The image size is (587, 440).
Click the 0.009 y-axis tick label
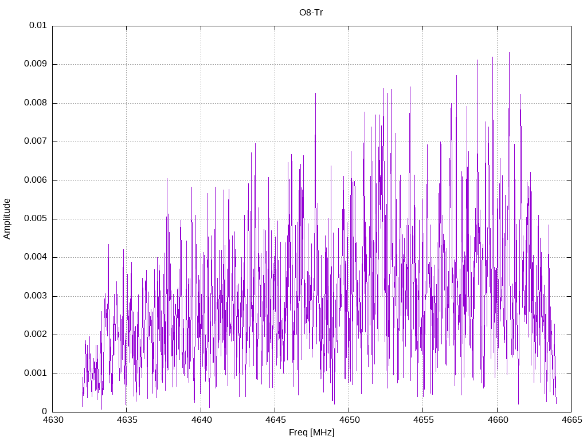pyautogui.click(x=36, y=64)
